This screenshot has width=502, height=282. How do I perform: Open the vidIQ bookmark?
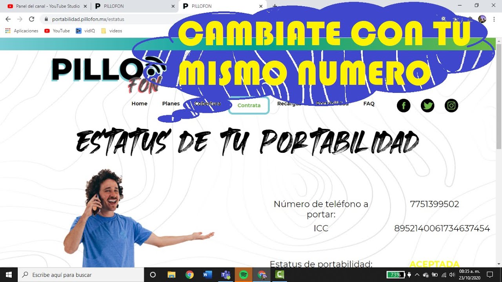(85, 31)
